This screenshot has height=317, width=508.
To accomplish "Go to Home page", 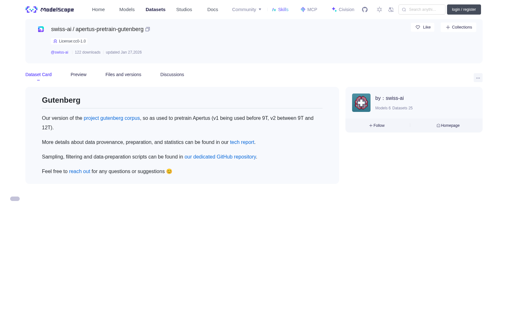I will (x=98, y=10).
